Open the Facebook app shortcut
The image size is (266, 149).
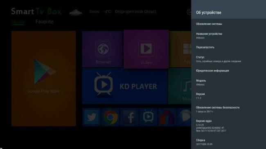tap(130, 117)
